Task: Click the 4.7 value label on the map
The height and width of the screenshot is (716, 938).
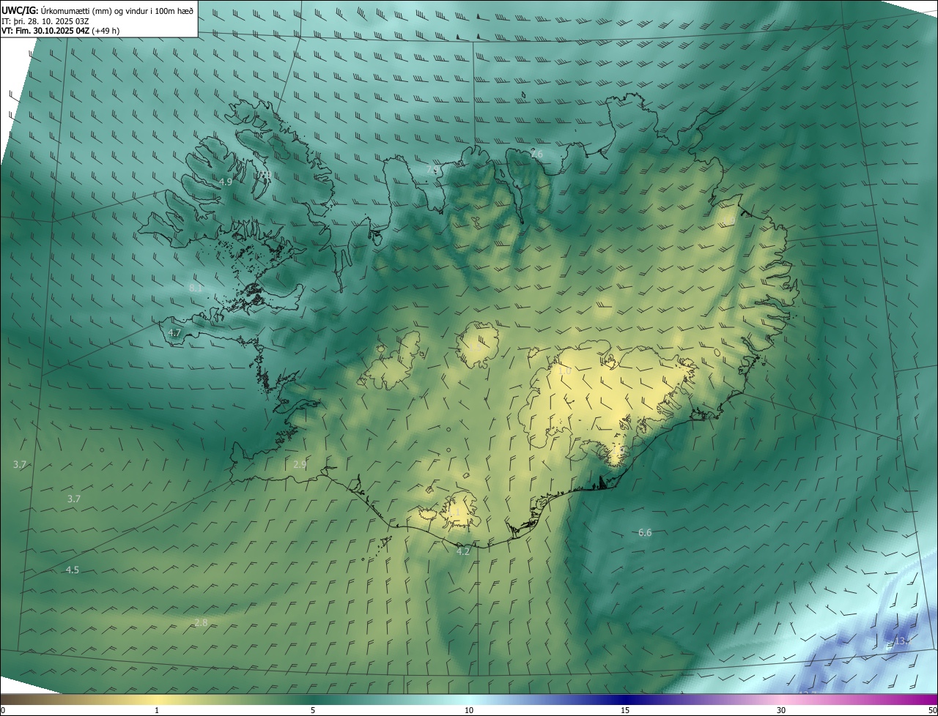Action: pyautogui.click(x=174, y=332)
